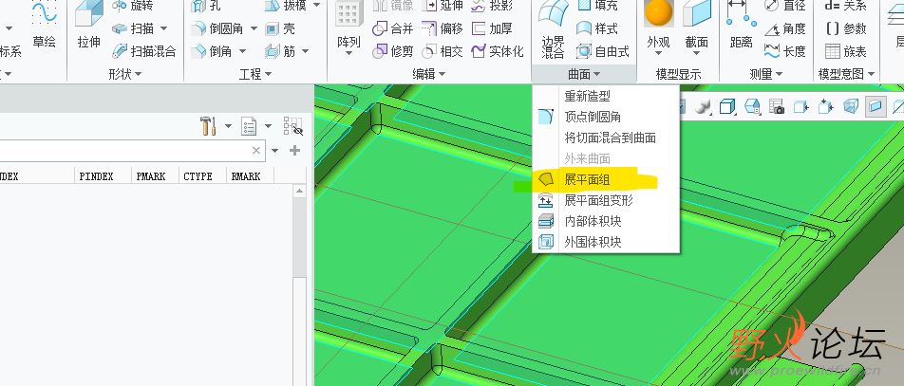Open the 参数 parameters dialog

(x=846, y=28)
